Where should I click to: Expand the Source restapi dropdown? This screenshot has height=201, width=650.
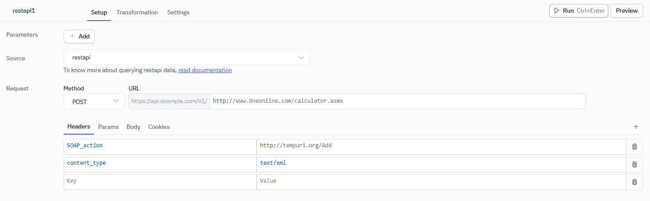186,57
